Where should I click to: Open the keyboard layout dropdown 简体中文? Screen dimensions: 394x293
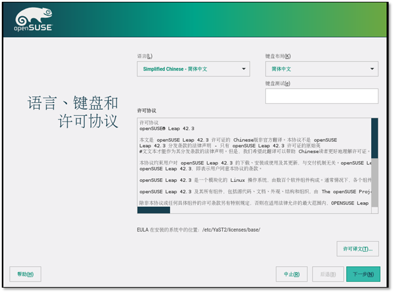[322, 69]
